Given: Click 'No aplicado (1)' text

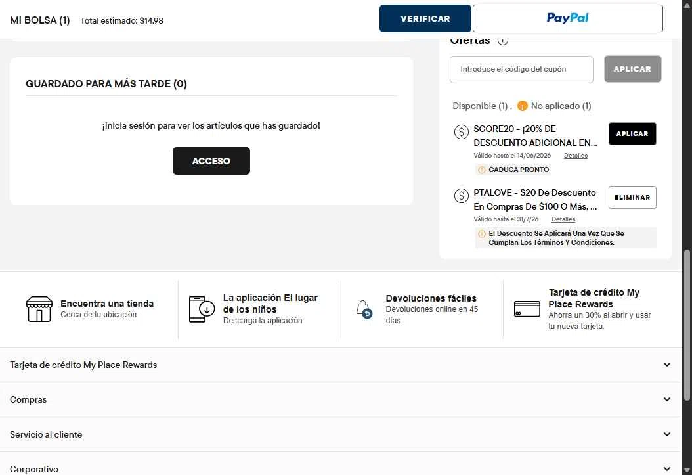Looking at the screenshot, I should click(561, 106).
